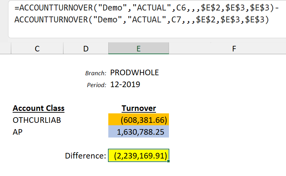Select the yellow (2,239,169.91) difference cell
The height and width of the screenshot is (176, 286).
(139, 155)
